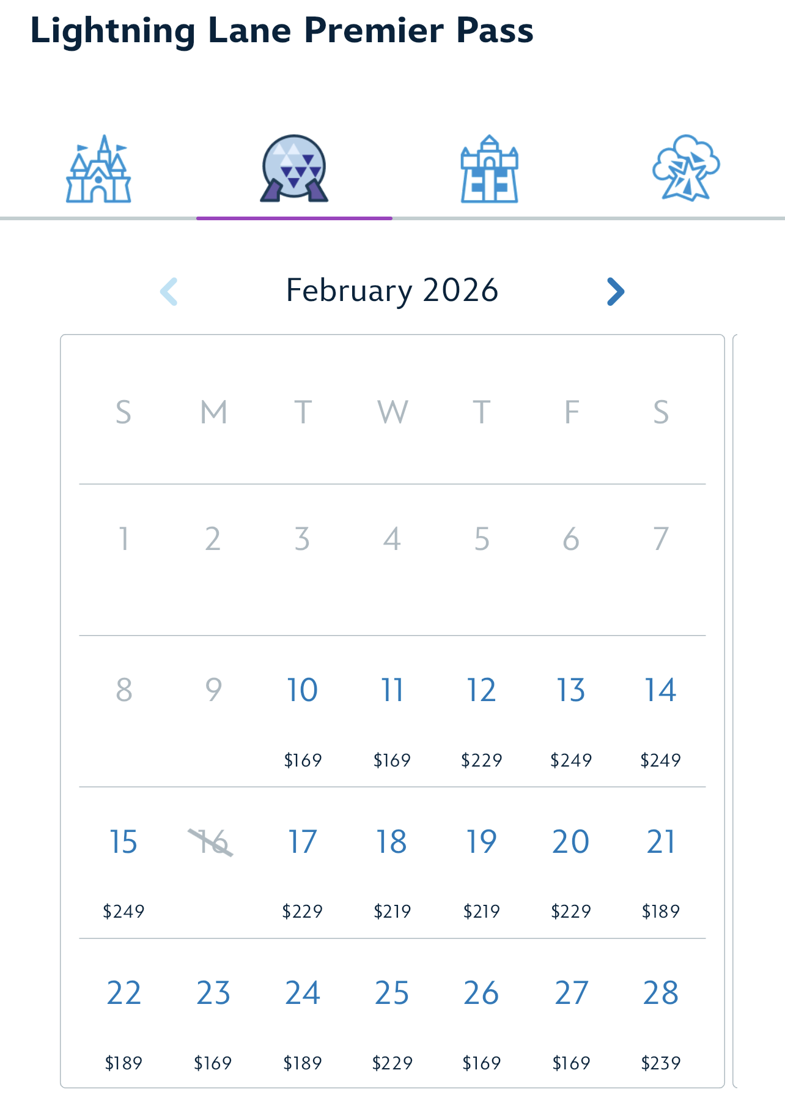Select the EPCOT Spaceship Earth icon

click(294, 169)
